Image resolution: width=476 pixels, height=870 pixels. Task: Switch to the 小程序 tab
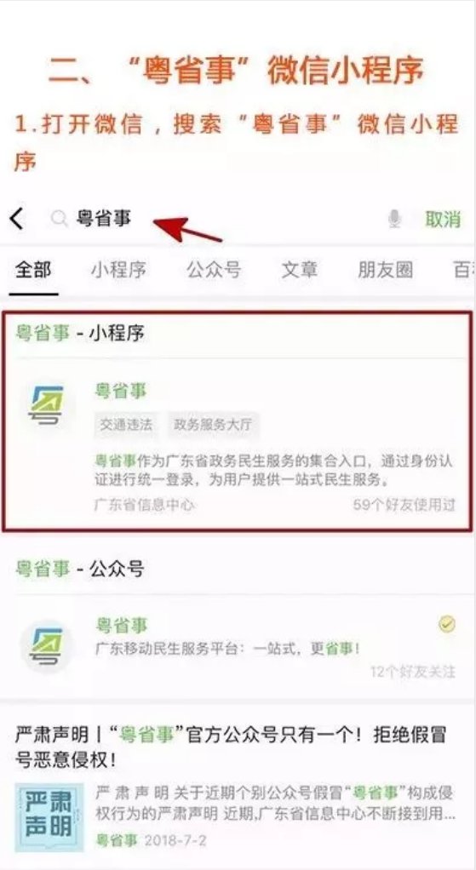coord(118,270)
